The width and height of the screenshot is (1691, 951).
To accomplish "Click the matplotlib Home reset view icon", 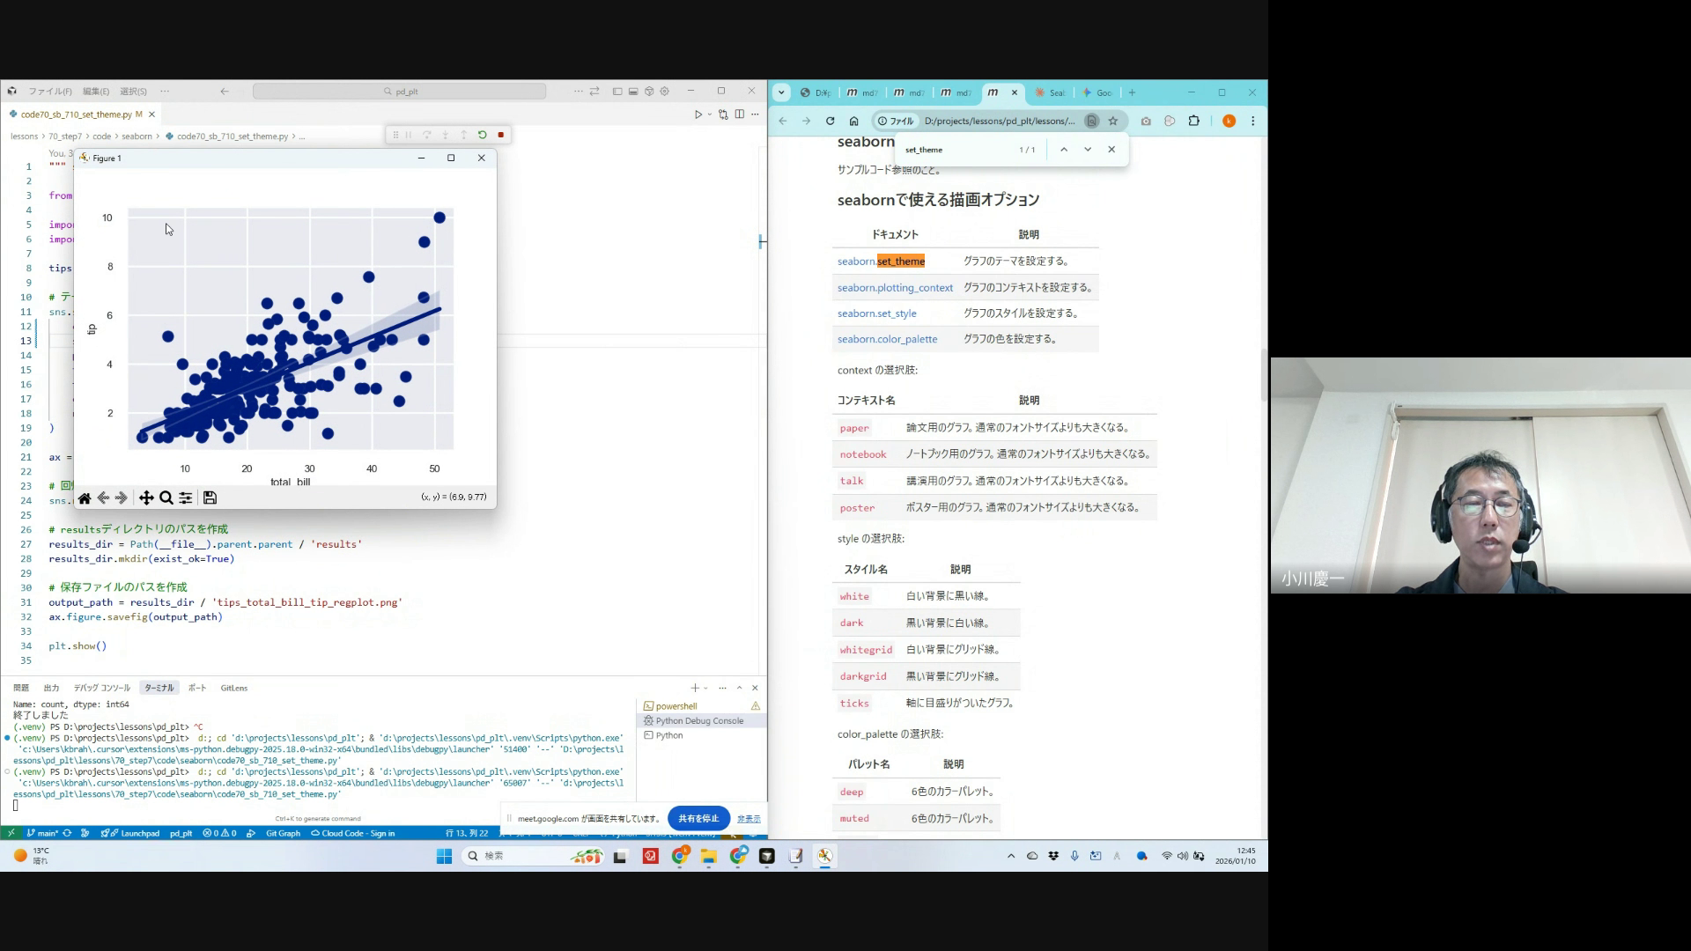I will tap(85, 498).
